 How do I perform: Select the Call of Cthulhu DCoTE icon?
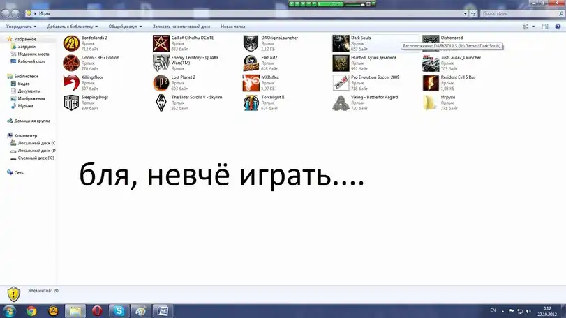point(161,43)
